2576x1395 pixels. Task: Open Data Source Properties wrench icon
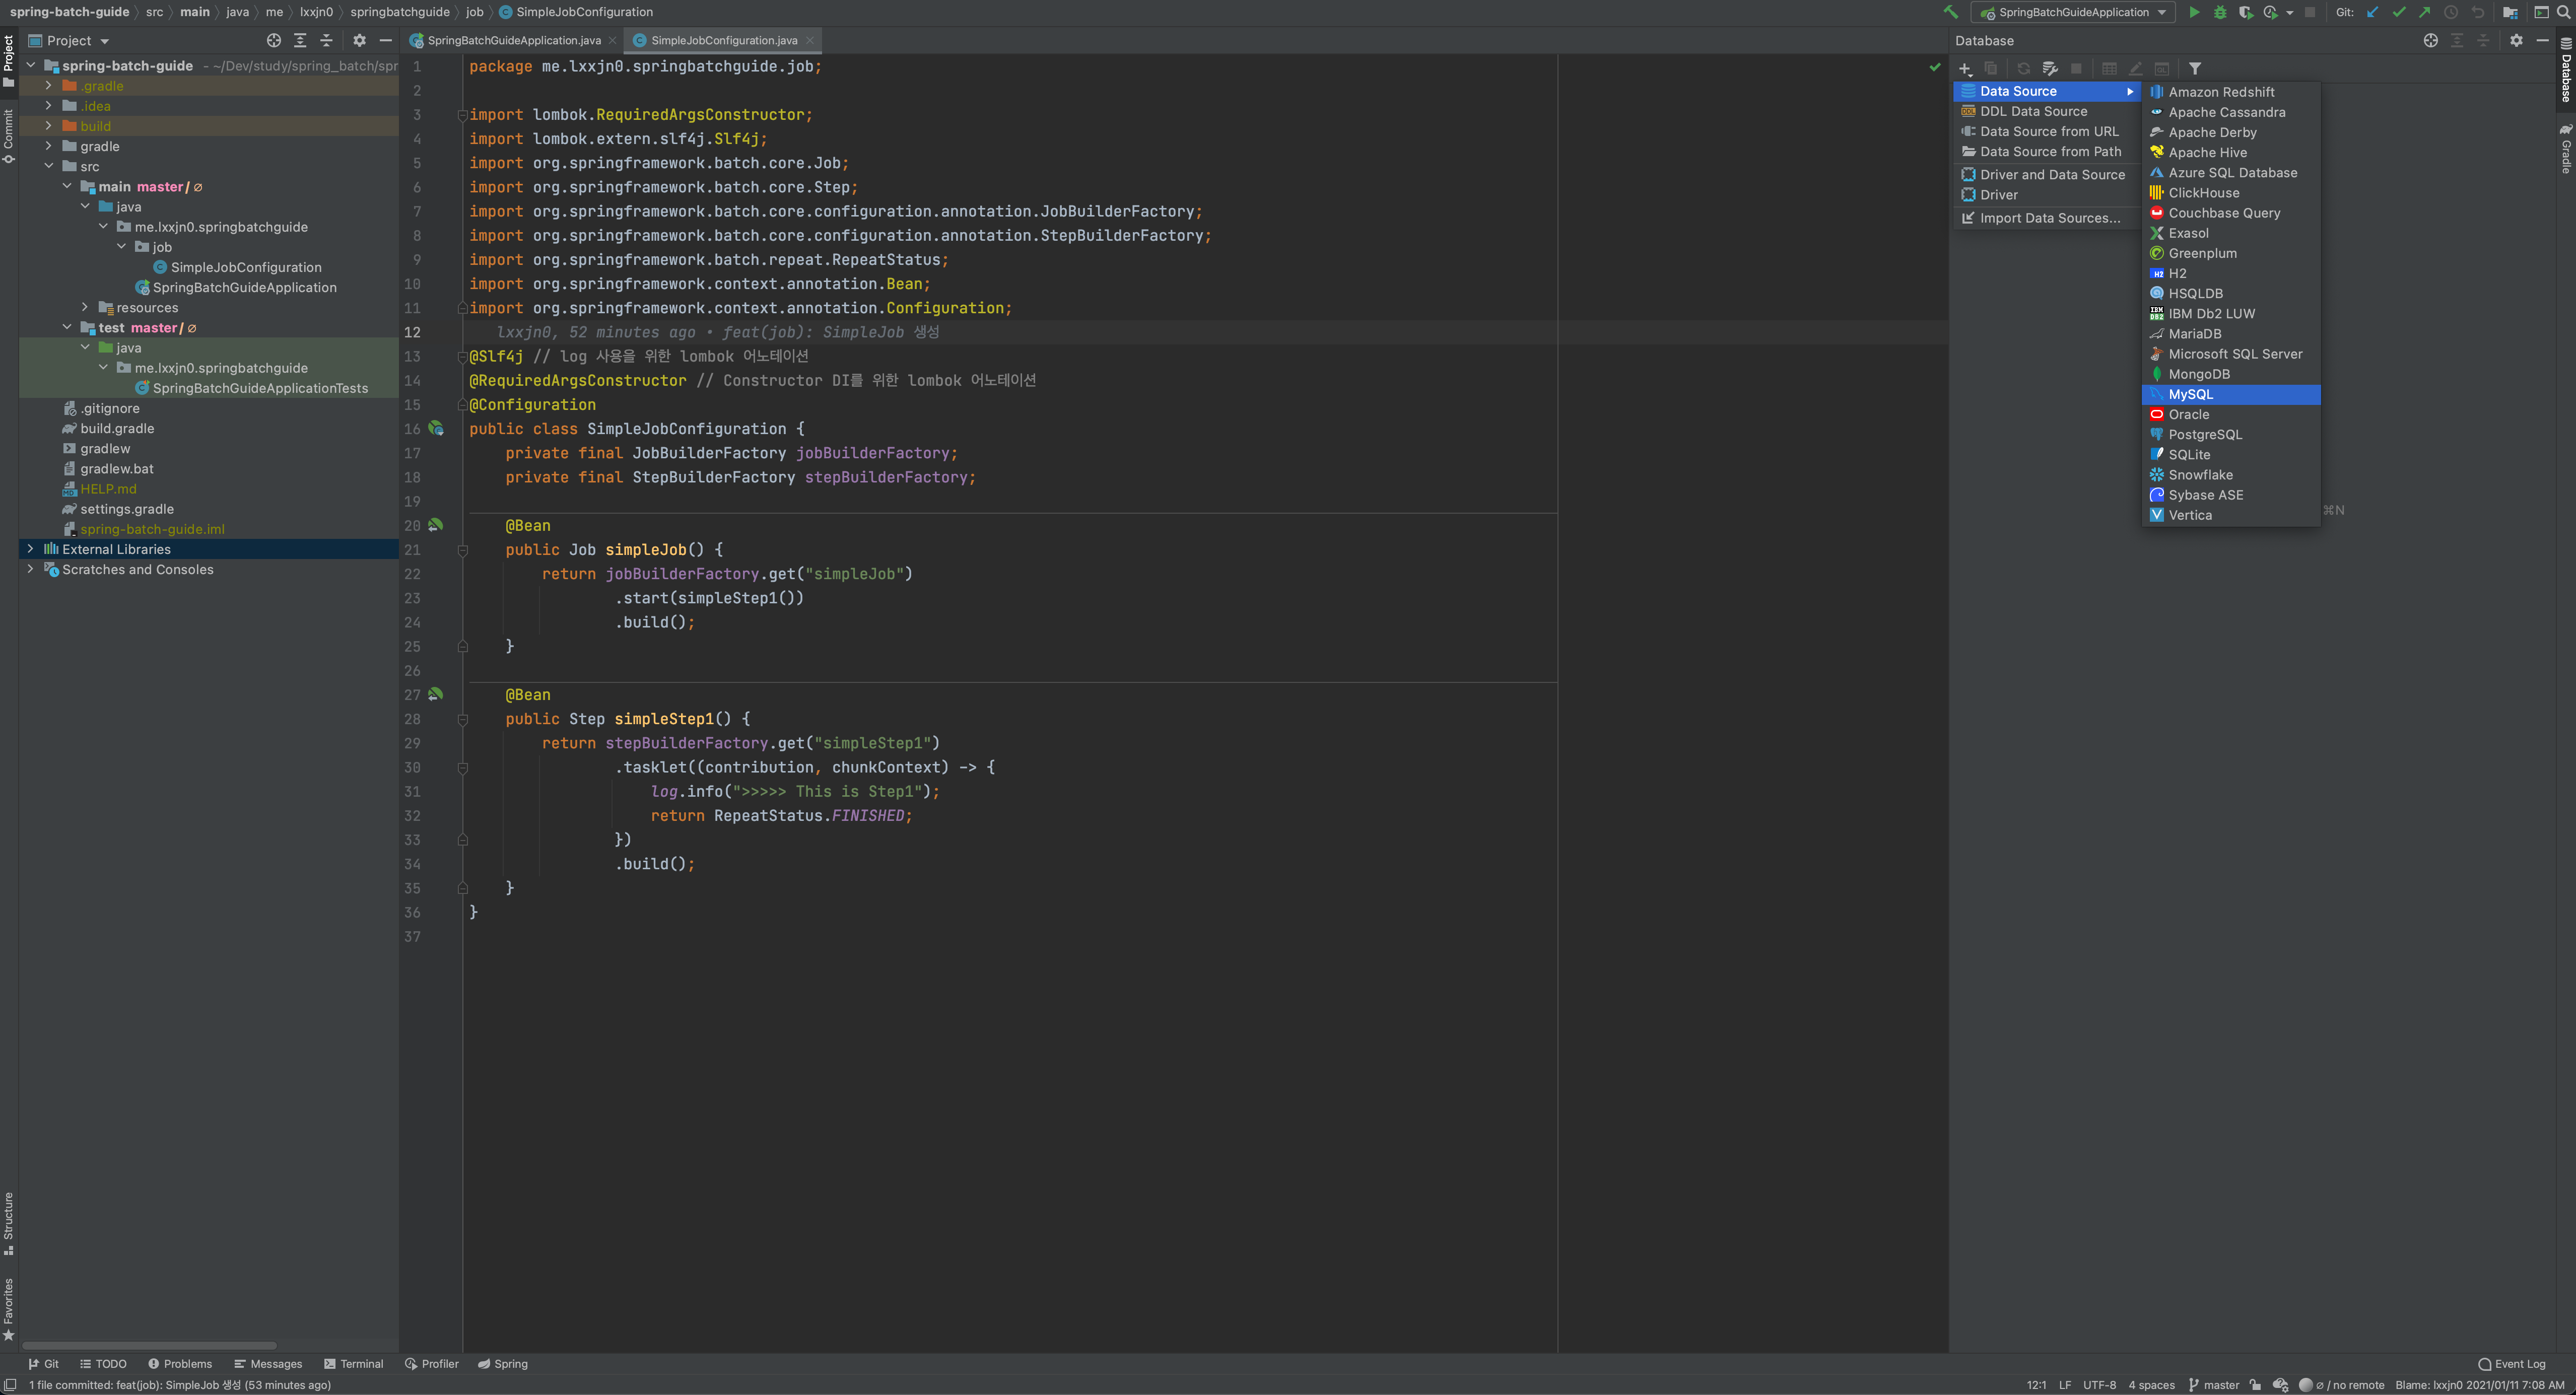click(x=2049, y=68)
